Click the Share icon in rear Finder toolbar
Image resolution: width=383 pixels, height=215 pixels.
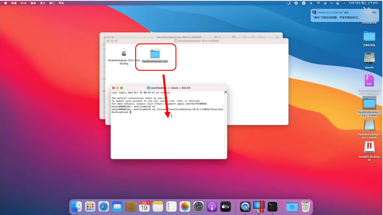coord(245,37)
